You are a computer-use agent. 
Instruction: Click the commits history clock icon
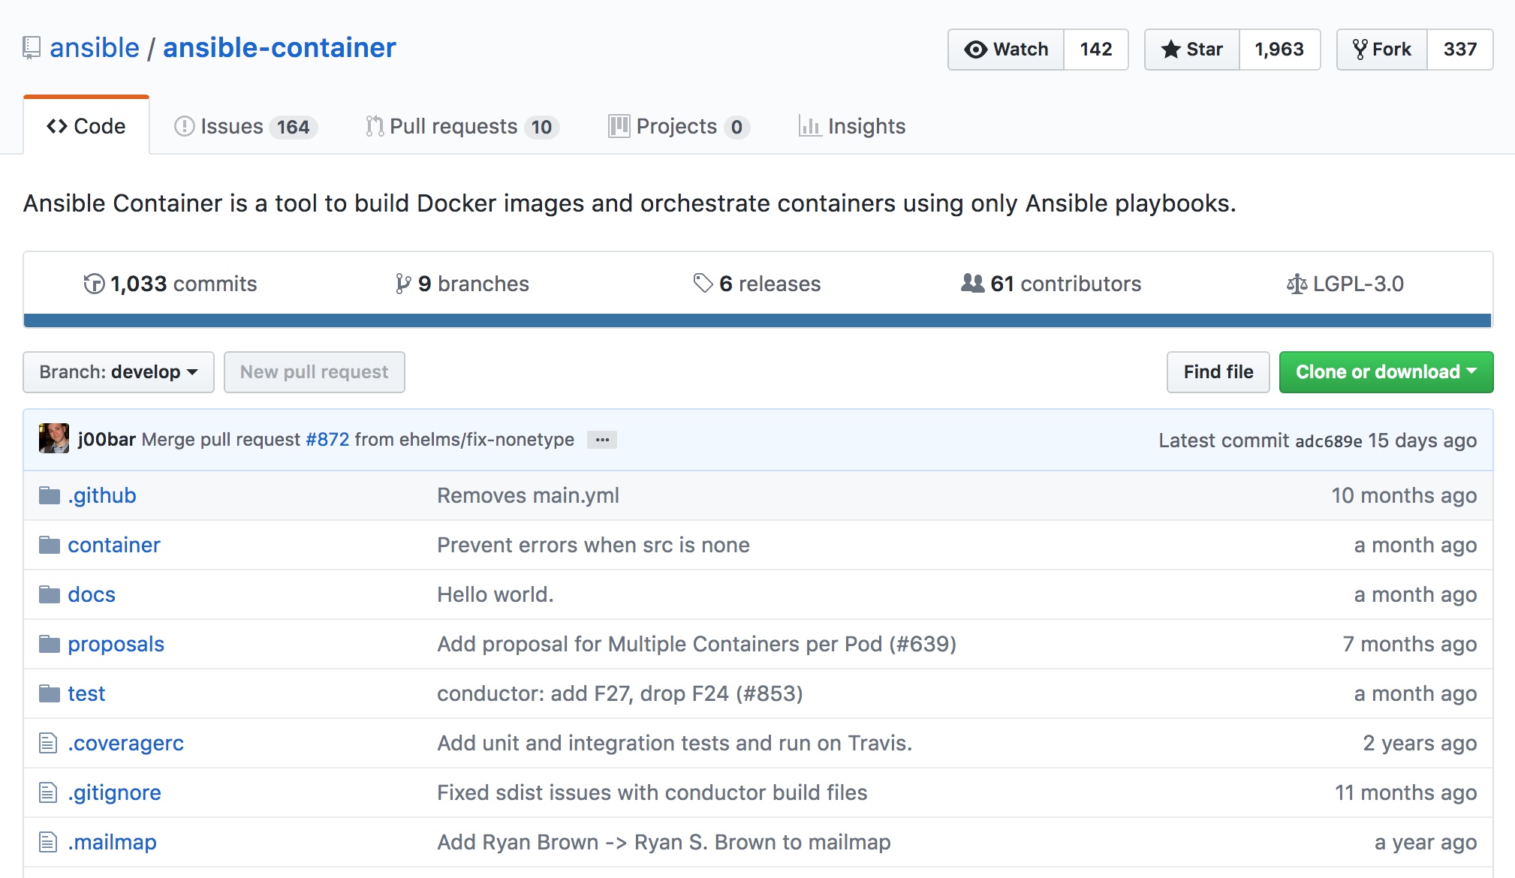point(94,284)
